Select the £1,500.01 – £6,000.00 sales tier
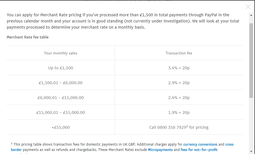This screenshot has height=154, width=255. [x=61, y=83]
